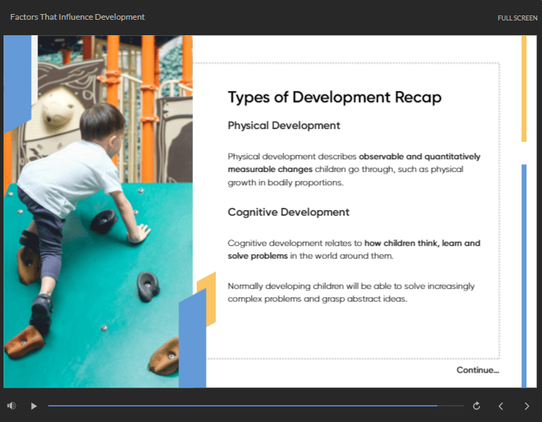This screenshot has width=542, height=422.
Task: Select the Physical Development subheading
Action: click(284, 125)
